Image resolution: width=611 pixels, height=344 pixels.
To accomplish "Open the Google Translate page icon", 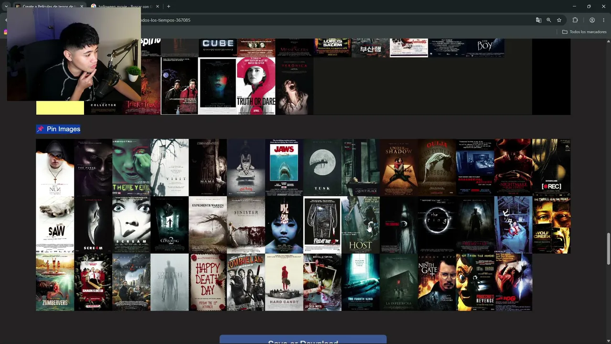I will tap(538, 20).
